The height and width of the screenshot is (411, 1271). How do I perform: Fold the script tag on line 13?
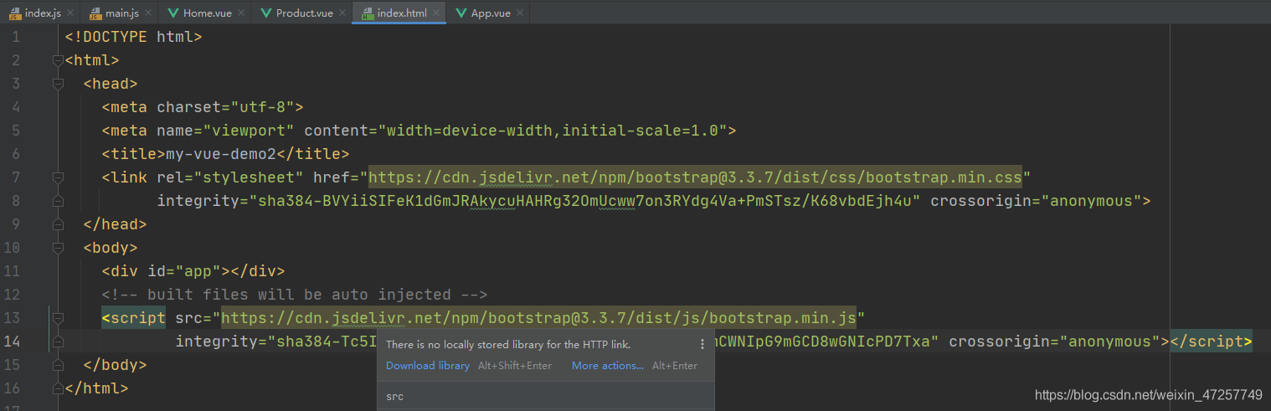pyautogui.click(x=58, y=318)
